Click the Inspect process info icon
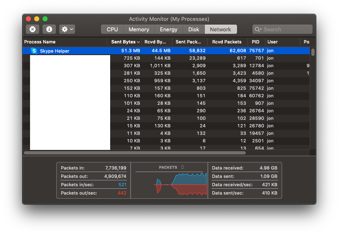 point(49,29)
